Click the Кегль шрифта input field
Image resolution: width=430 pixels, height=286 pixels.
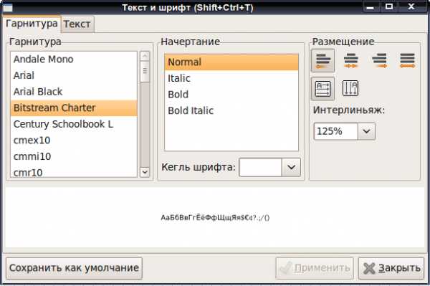pos(261,167)
